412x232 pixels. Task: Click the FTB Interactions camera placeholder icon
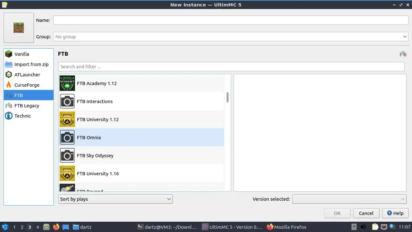[67, 101]
